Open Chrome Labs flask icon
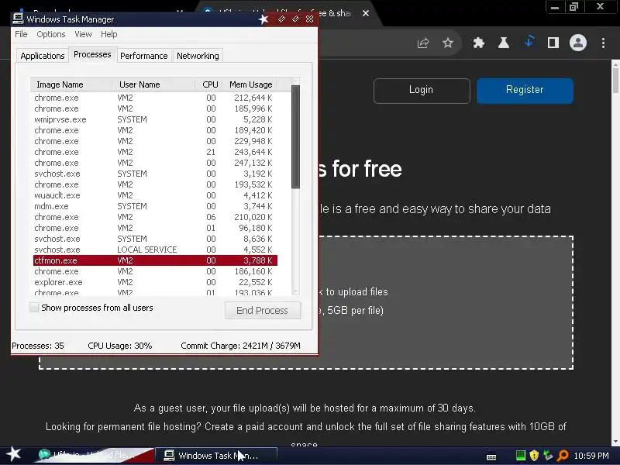 503,43
